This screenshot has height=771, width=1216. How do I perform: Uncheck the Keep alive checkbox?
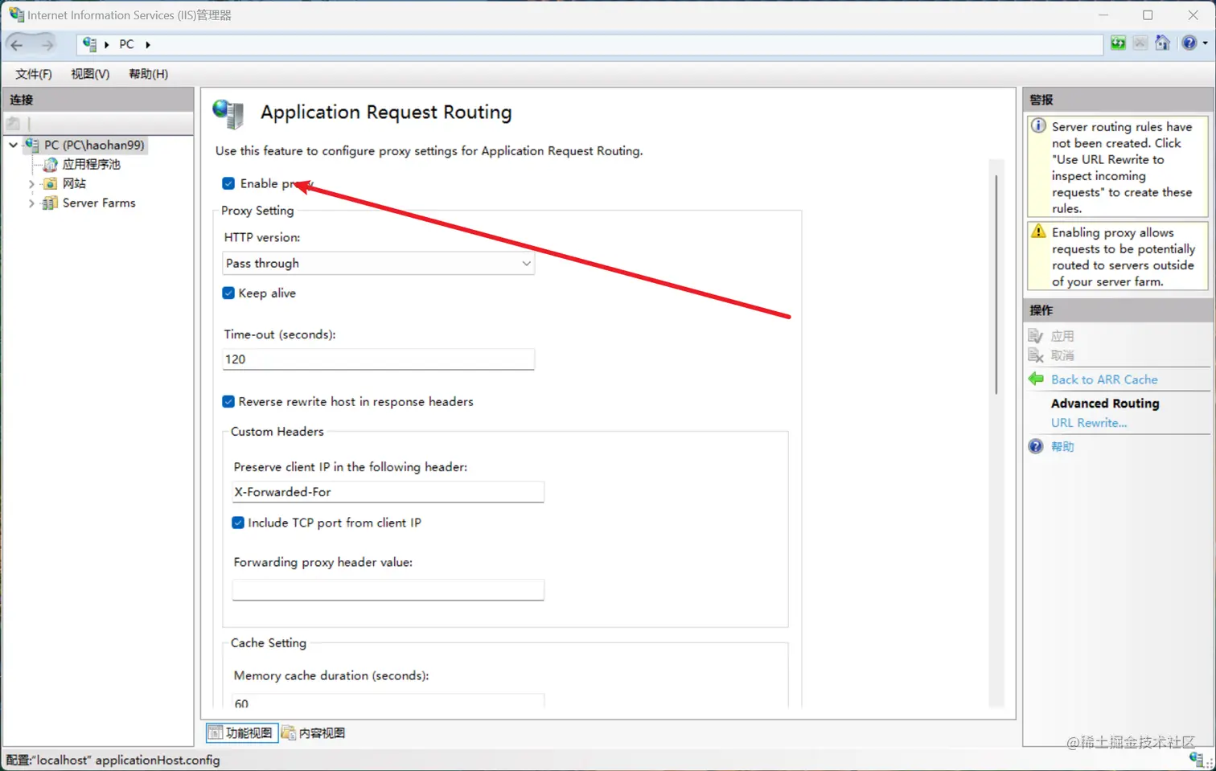tap(228, 293)
